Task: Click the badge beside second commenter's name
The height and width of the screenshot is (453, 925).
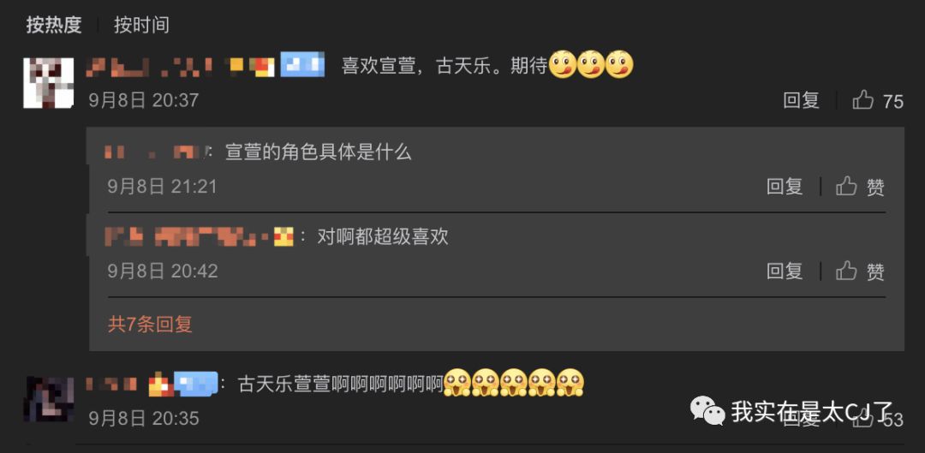Action: tap(196, 384)
